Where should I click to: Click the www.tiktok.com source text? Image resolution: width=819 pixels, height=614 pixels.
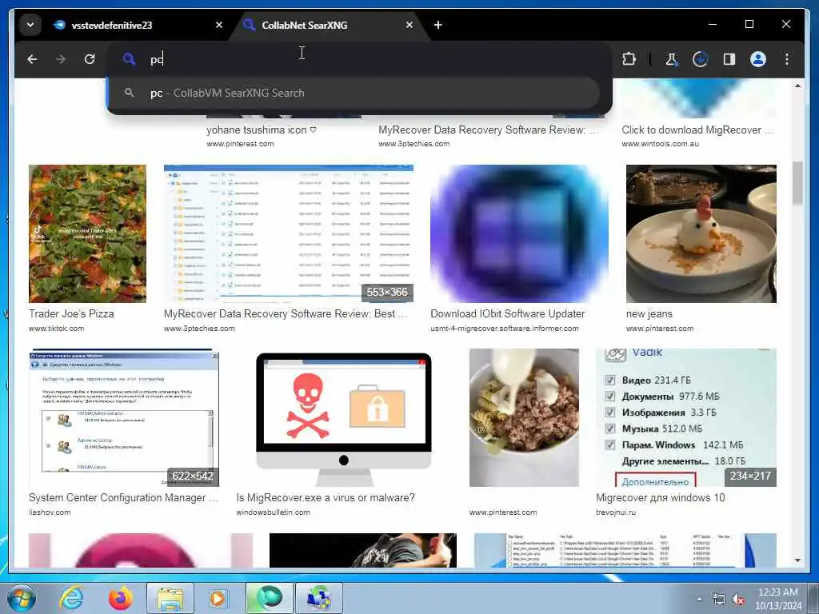57,329
